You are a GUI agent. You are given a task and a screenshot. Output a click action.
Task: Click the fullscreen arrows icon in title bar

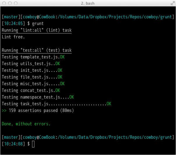pos(173,3)
